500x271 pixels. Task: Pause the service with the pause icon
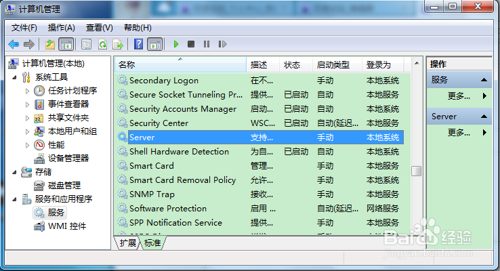(207, 44)
